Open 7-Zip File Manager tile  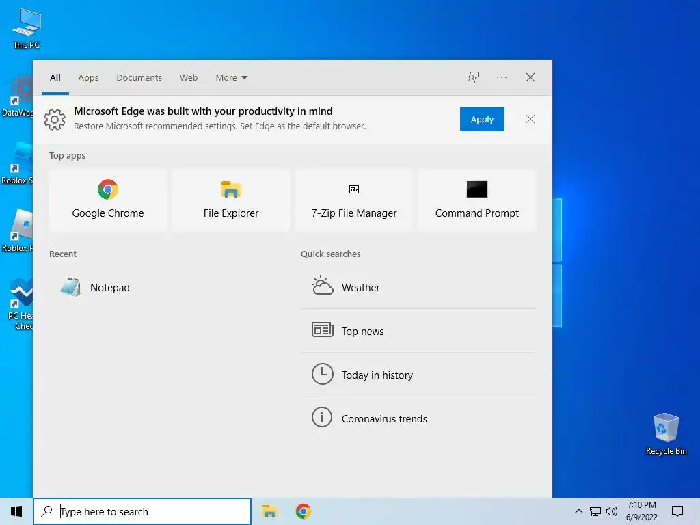[x=354, y=200]
